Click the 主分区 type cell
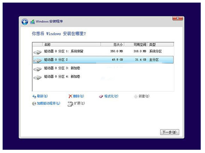Viewport: 205px width, 153px height. pos(154,60)
